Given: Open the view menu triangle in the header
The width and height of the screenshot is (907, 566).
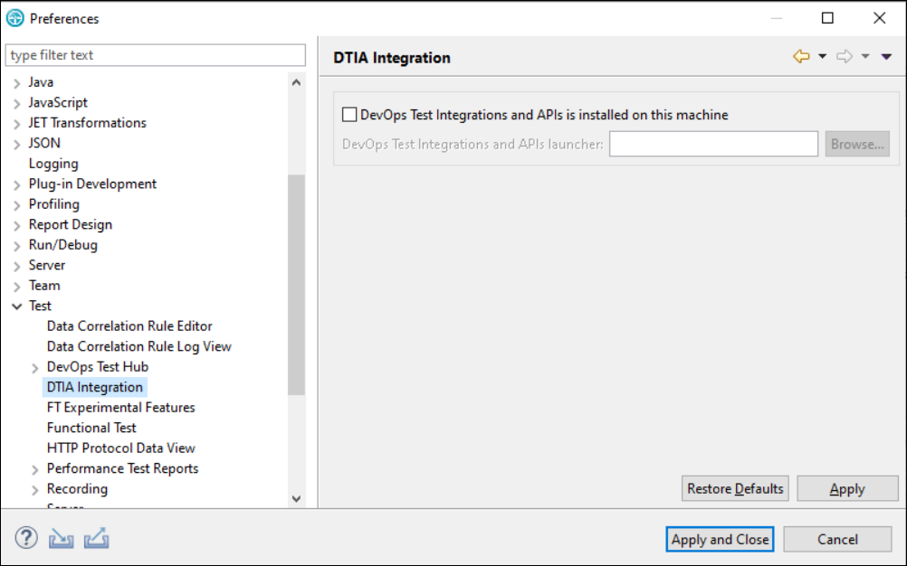Looking at the screenshot, I should [885, 55].
